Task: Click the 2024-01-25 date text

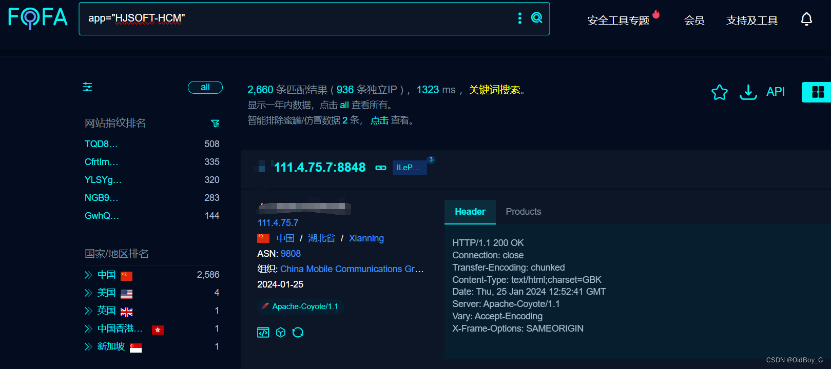Action: click(x=280, y=284)
